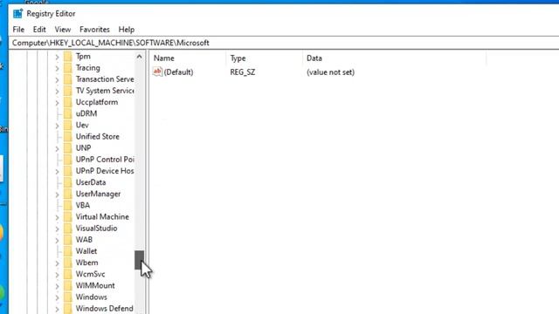559x314 pixels.
Task: Click the Tracing folder icon
Action: pos(68,68)
